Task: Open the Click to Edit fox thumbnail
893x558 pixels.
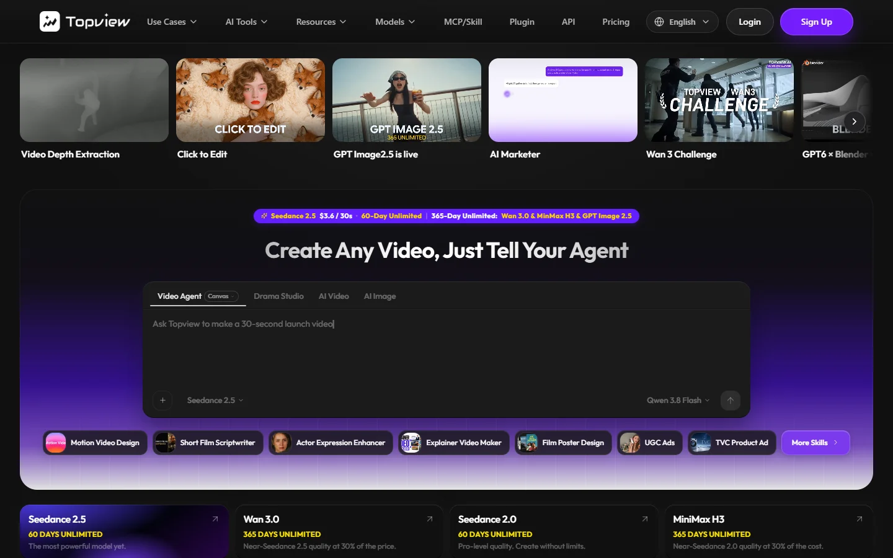Action: [251, 100]
